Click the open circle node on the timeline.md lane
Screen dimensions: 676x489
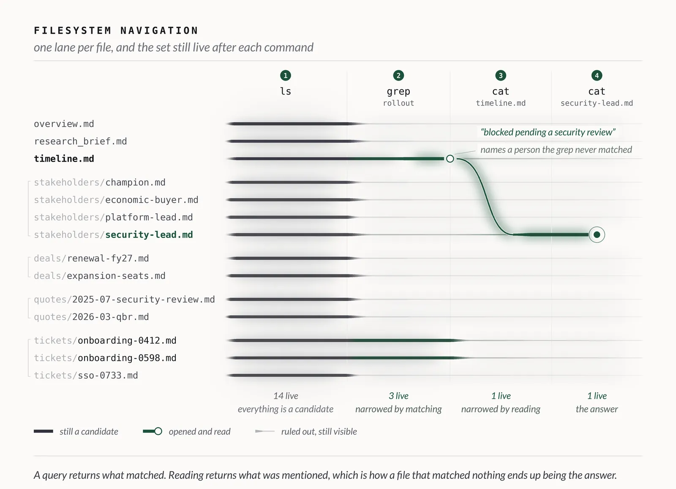coord(450,159)
